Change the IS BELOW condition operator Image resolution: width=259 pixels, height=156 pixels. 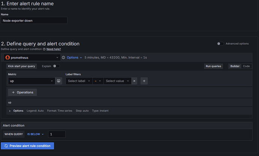click(x=36, y=134)
